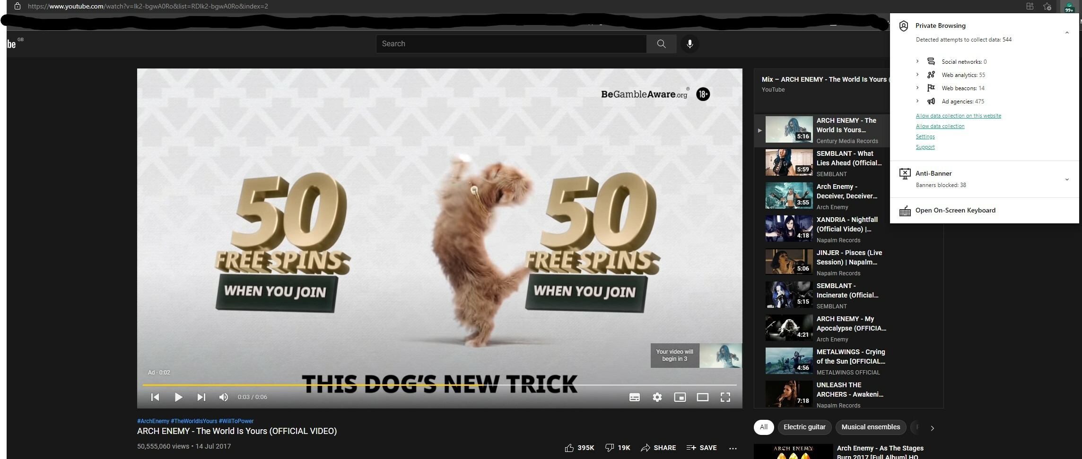Open the Kaspersky extension toolbar icon
This screenshot has width=1082, height=459.
tap(1069, 7)
